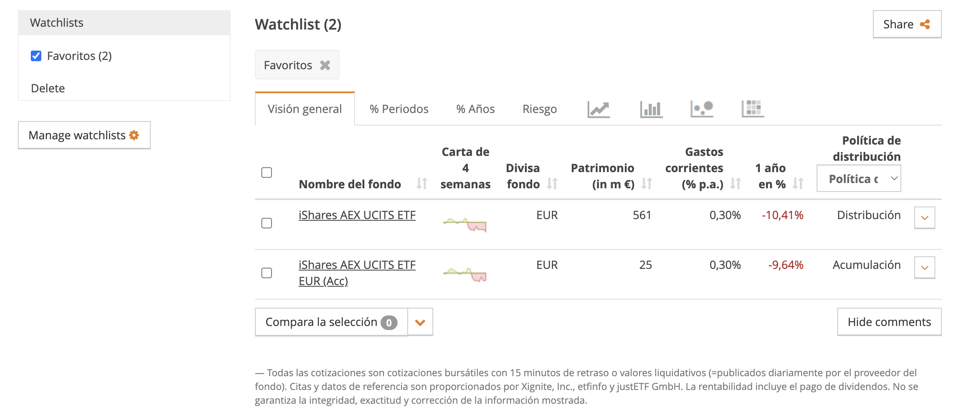This screenshot has height=409, width=971.
Task: Sort by Patrimonio column
Action: pyautogui.click(x=647, y=183)
